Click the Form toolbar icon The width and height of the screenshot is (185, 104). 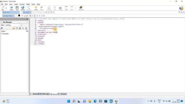coord(72,8)
